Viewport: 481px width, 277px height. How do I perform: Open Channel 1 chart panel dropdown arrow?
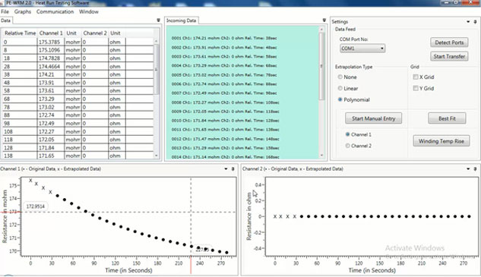[226, 168]
